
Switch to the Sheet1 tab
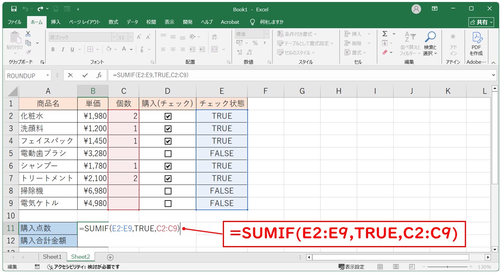click(x=52, y=257)
